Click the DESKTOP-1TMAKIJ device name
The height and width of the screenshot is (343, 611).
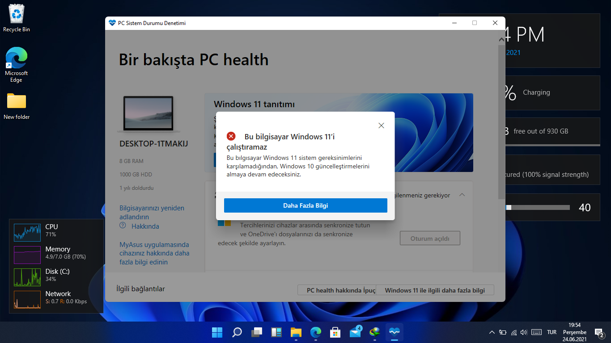154,144
